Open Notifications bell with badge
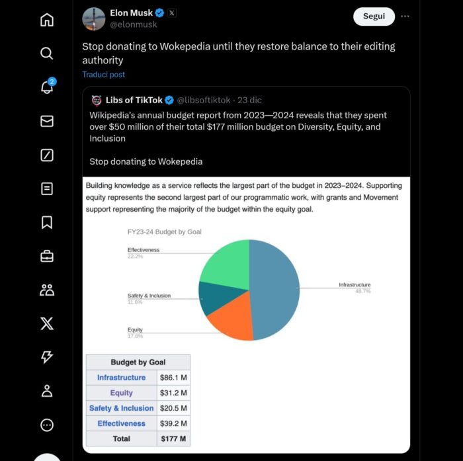Viewport: 463px width, 461px height. 47,87
